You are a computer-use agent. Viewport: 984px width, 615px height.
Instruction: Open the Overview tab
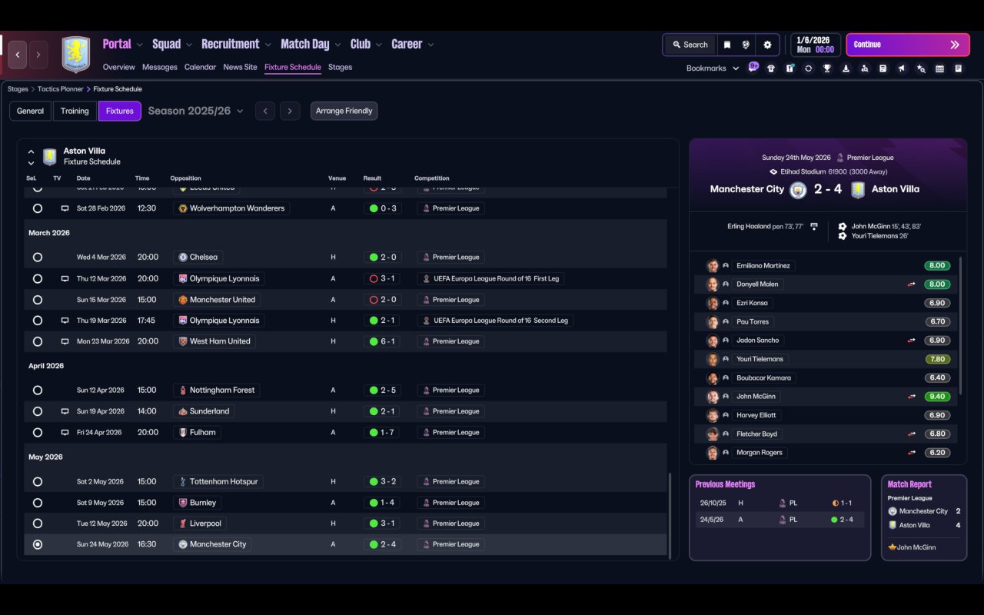[119, 67]
